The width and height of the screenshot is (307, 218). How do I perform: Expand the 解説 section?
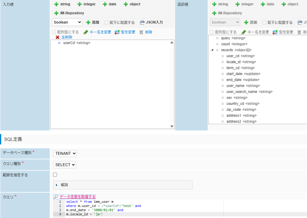(57, 185)
